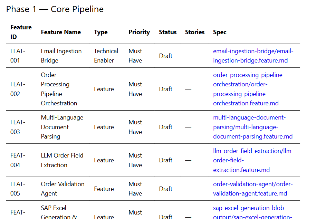
Task: Click the Feature Name column header
Action: (61, 32)
